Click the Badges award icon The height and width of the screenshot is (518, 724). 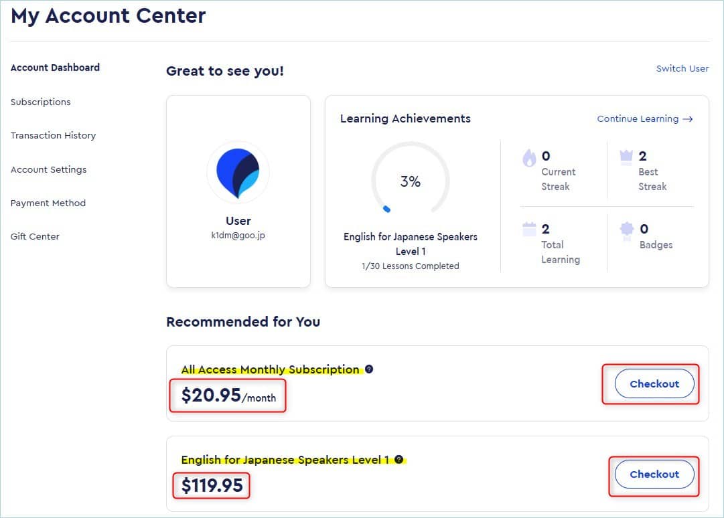click(x=627, y=230)
